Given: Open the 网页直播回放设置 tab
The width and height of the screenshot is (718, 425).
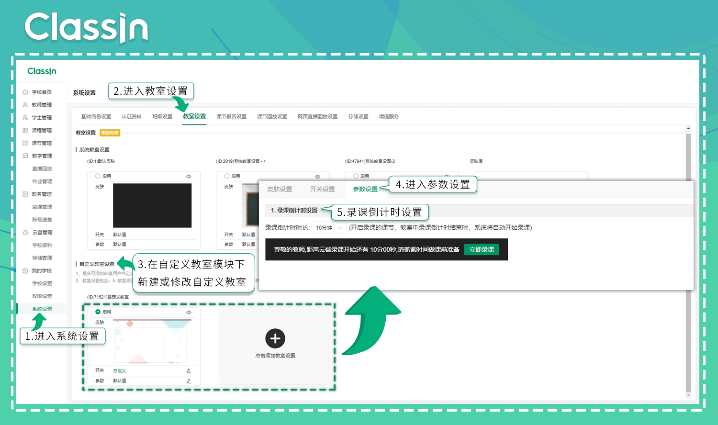Looking at the screenshot, I should pyautogui.click(x=317, y=116).
